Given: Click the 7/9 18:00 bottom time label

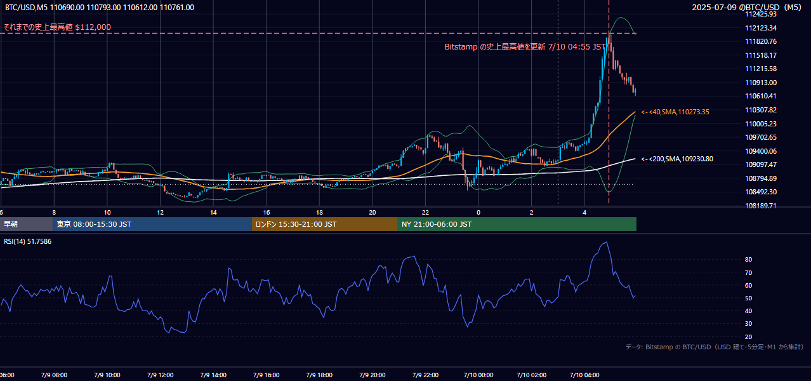Looking at the screenshot, I should click(319, 375).
